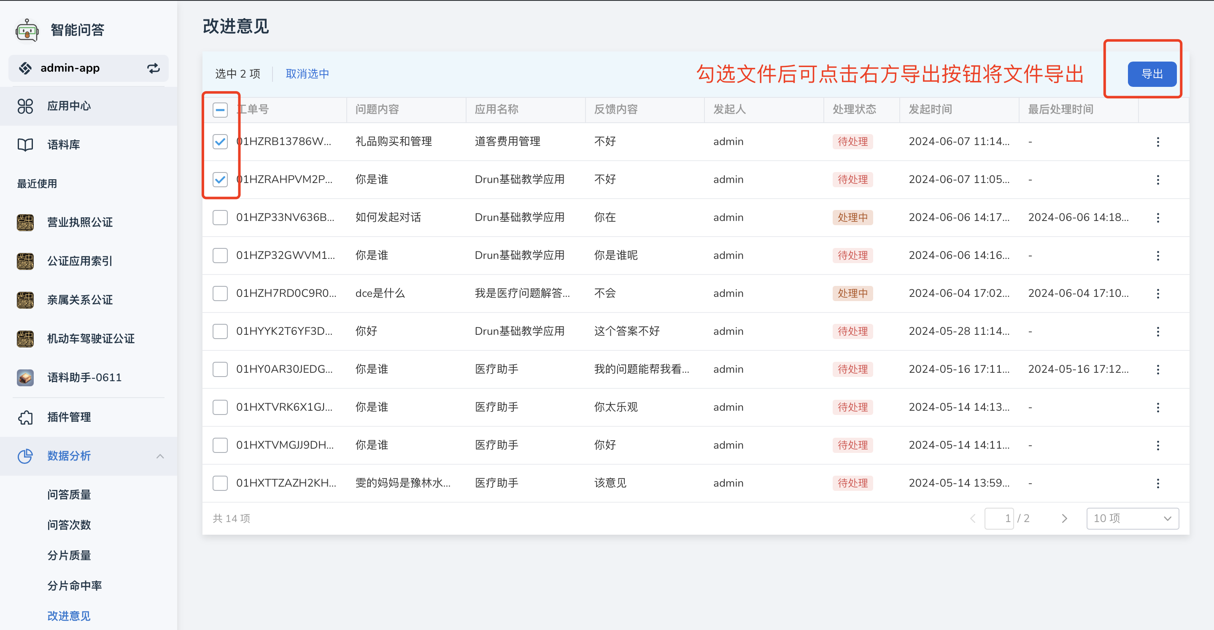Click the switch icon next to admin-app
1214x630 pixels.
[154, 68]
